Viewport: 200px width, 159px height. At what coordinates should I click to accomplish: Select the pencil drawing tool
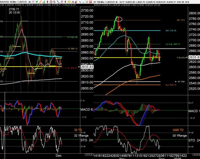pos(40,2)
